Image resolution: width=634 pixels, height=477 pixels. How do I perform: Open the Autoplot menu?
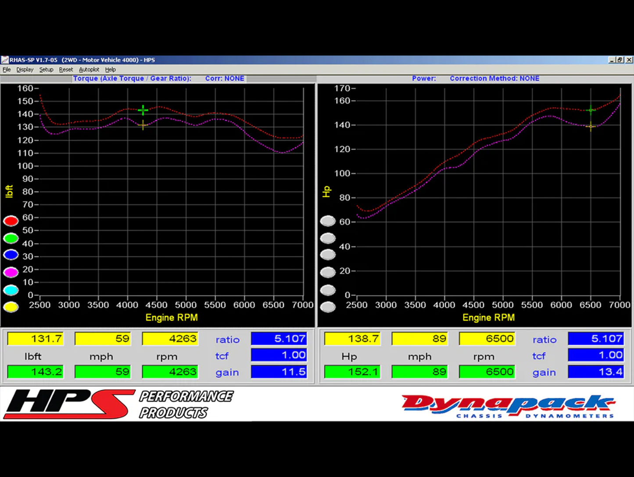point(89,70)
